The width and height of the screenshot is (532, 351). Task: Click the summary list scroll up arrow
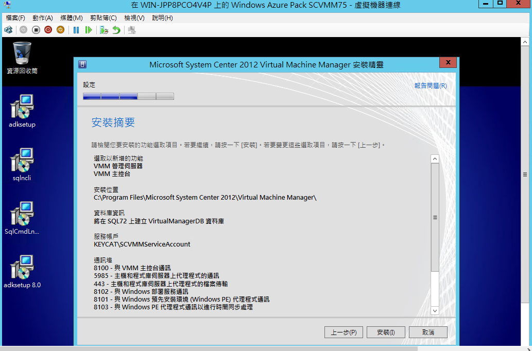point(435,159)
